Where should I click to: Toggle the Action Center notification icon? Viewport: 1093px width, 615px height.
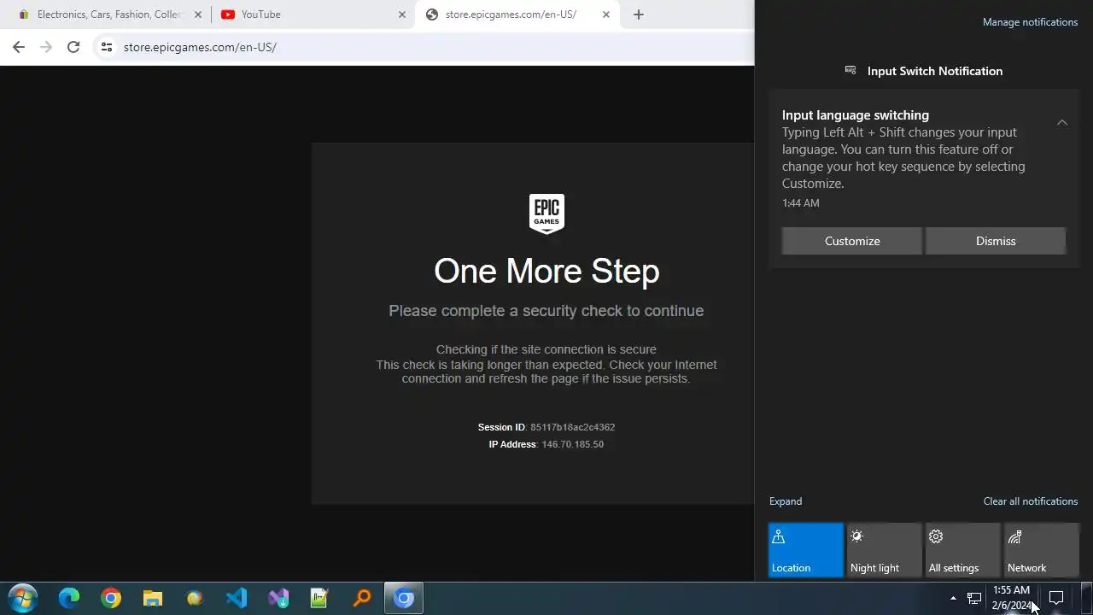tap(1056, 598)
